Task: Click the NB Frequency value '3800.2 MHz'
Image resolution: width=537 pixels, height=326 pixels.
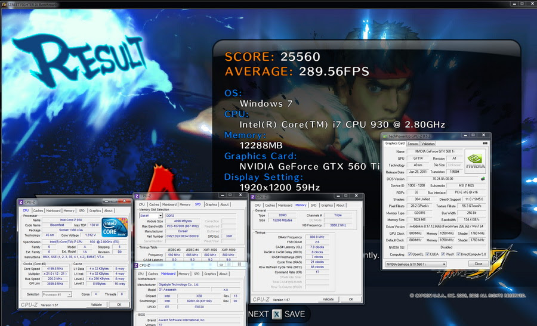Action: point(338,225)
